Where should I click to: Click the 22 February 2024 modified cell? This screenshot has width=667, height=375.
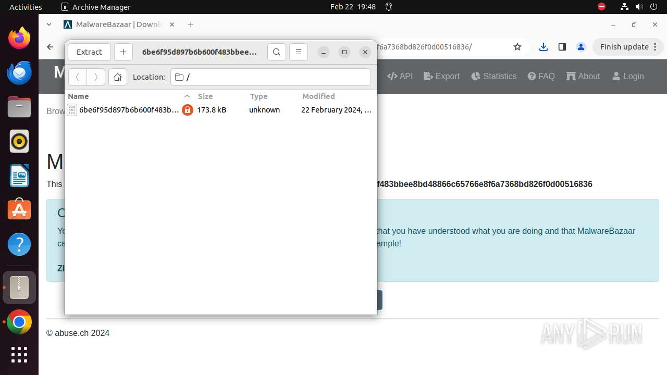336,110
